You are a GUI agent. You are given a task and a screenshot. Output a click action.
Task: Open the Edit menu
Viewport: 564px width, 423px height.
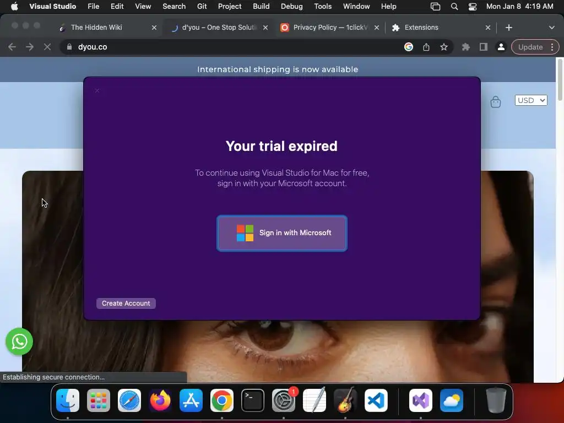[117, 7]
